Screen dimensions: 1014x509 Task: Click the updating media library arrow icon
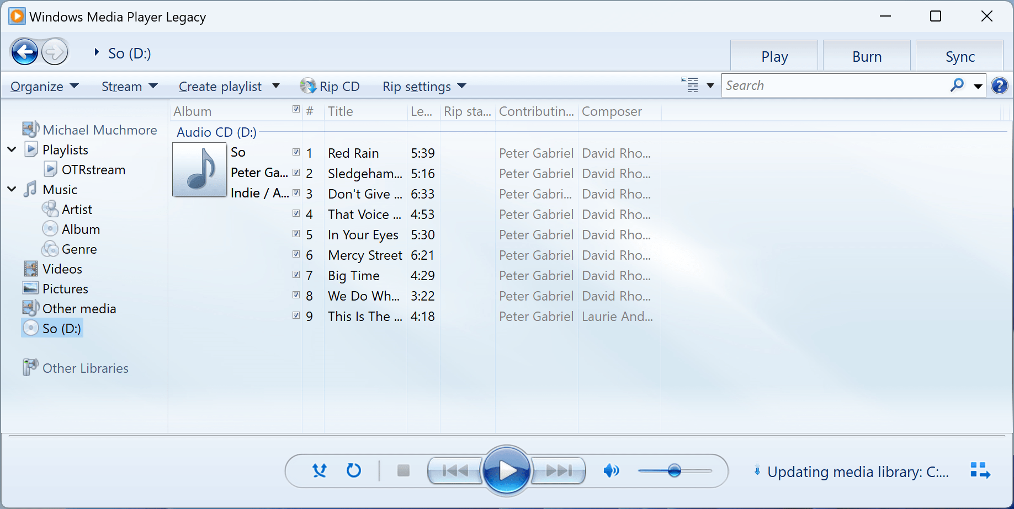pyautogui.click(x=757, y=472)
